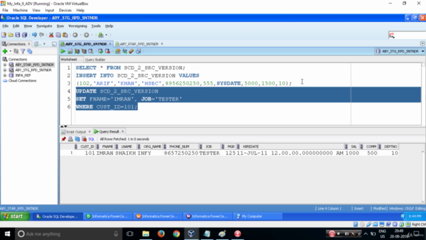Open the Run menu
Screen dimensions: 426x240
[61, 26]
